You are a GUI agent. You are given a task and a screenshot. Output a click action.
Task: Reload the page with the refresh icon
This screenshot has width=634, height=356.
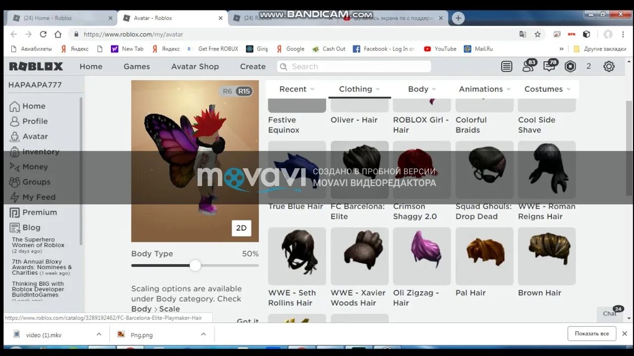tap(43, 34)
